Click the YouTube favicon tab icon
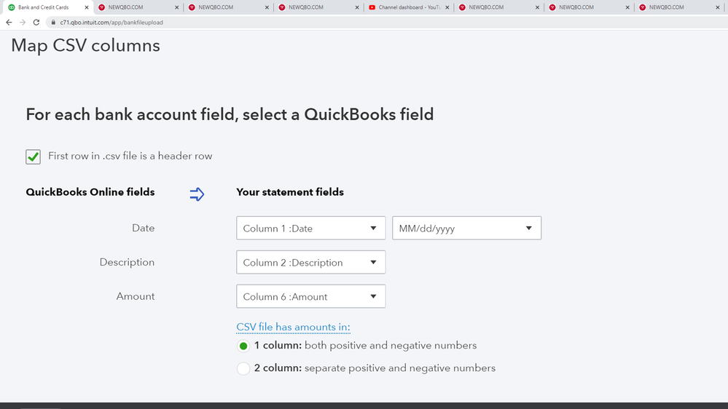Viewport: 728px width, 409px height. 372,7
